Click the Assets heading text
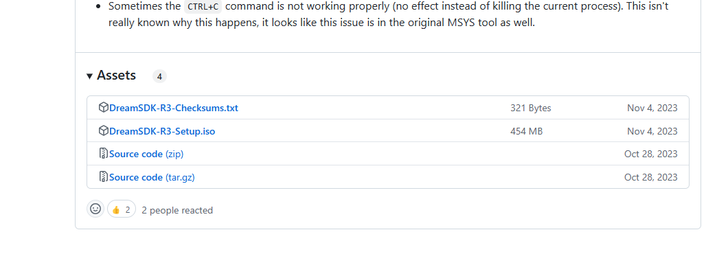This screenshot has width=717, height=254. pos(116,76)
